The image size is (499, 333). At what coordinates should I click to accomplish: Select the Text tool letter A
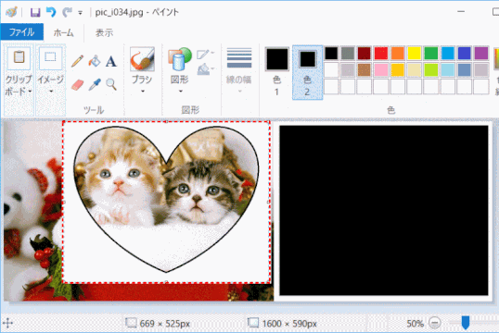(111, 61)
